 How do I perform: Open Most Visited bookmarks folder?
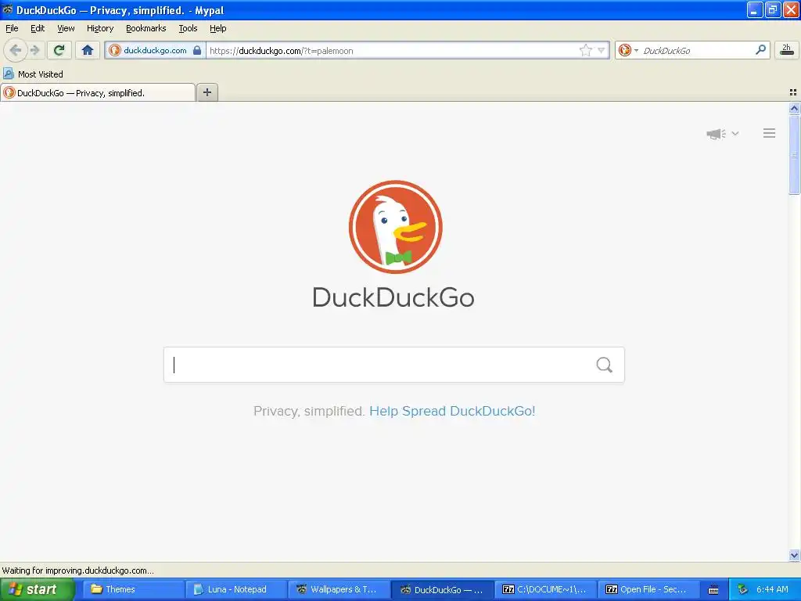click(33, 74)
